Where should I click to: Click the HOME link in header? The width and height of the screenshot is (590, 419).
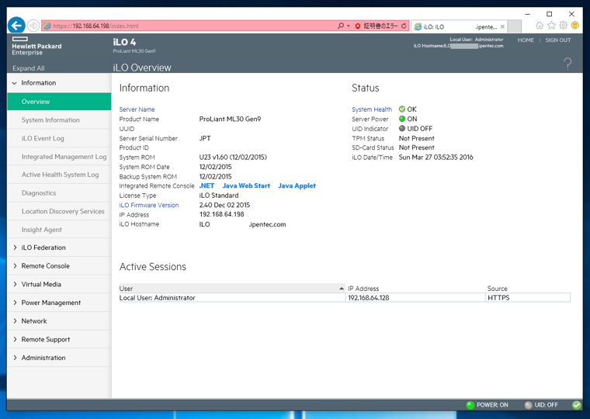pyautogui.click(x=526, y=40)
